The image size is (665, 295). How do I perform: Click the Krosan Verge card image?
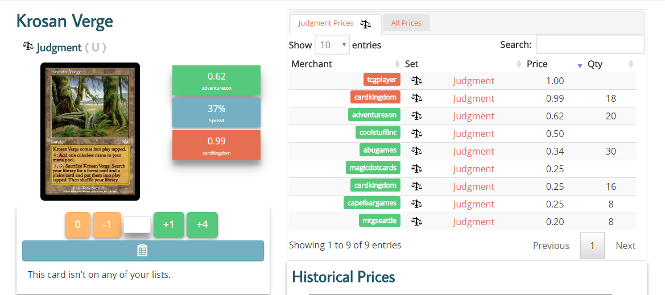90,131
